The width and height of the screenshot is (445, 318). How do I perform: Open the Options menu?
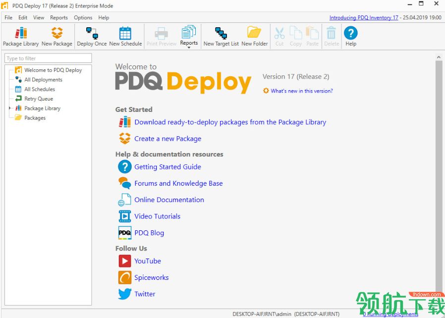[83, 18]
